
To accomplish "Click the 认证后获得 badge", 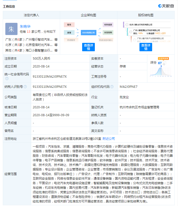I will click(x=164, y=58).
